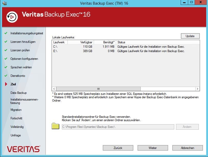Sort by the Verfügbar column header
The image size is (208, 157).
click(x=81, y=42)
